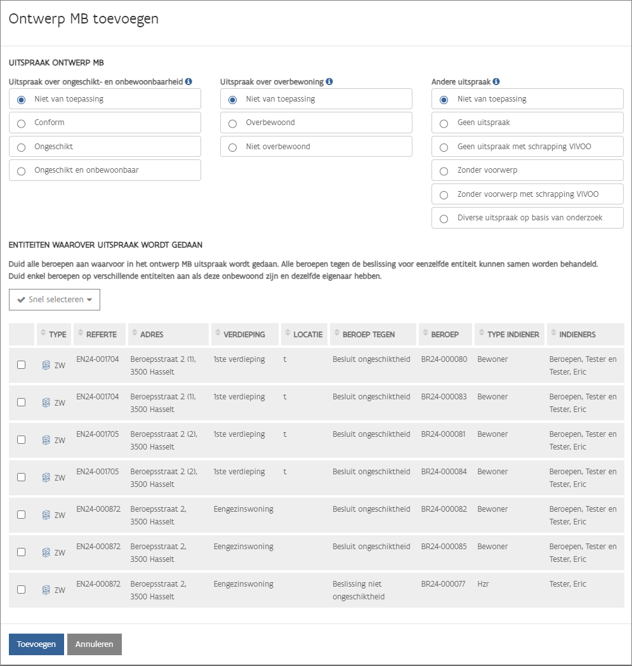
Task: Click building icon in BR24-000080 row
Action: click(x=46, y=365)
